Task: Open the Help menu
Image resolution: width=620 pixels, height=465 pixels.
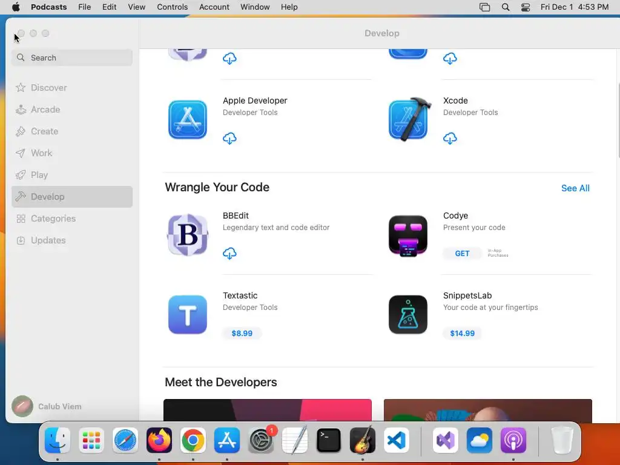Action: [289, 7]
